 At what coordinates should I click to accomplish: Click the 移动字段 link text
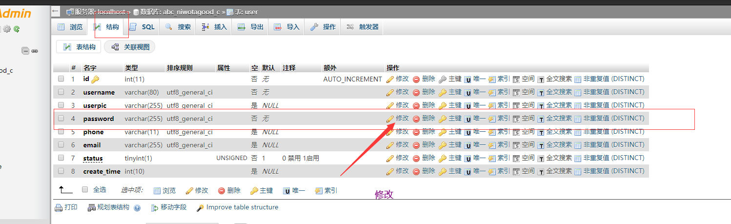click(x=174, y=207)
